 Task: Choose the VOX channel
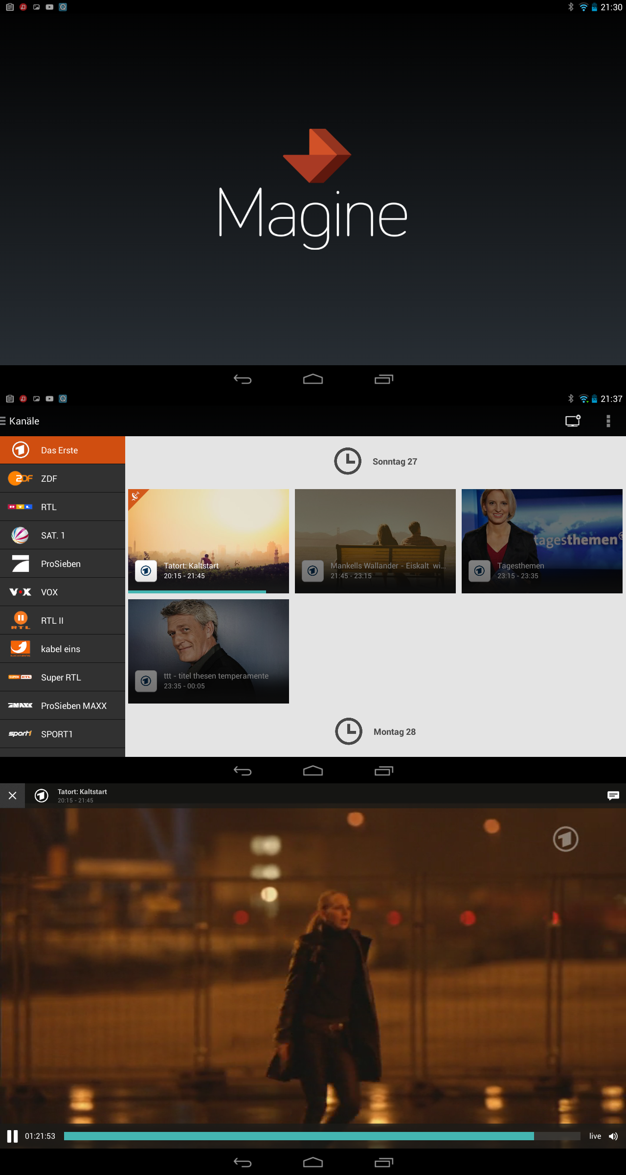pos(63,592)
